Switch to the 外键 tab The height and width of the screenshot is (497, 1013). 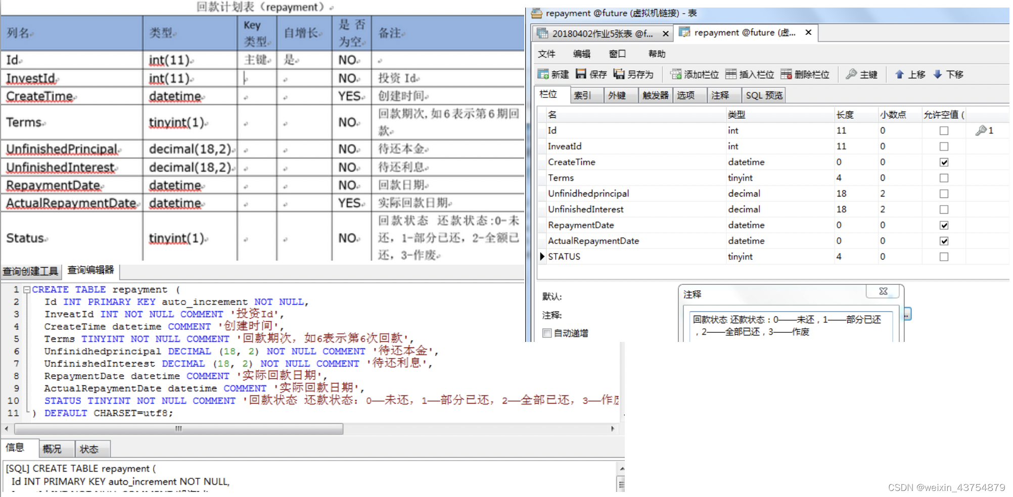(x=621, y=95)
